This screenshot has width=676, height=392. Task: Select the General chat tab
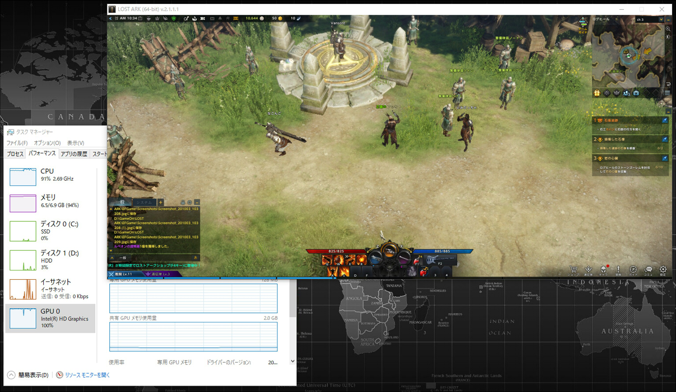pos(120,202)
